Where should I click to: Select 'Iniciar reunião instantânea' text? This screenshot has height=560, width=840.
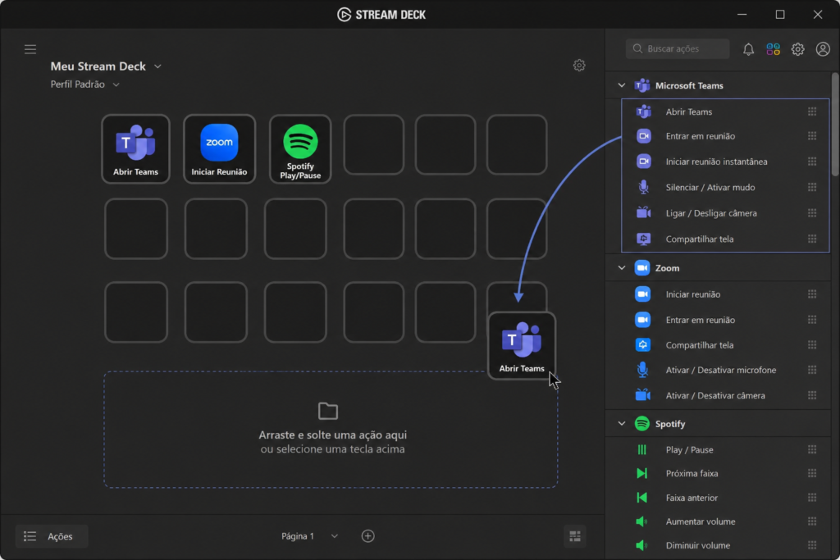pyautogui.click(x=716, y=162)
